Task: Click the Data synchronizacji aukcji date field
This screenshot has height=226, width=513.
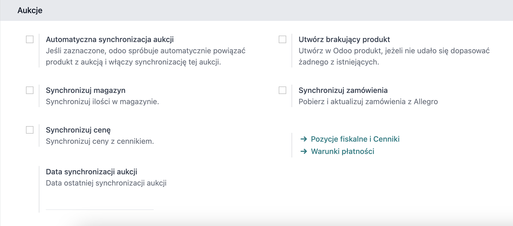Action: pyautogui.click(x=100, y=204)
